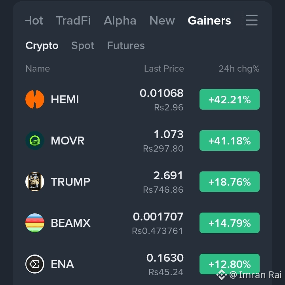Viewport: 285px width, 285px height.
Task: Tap the TRUMP coin logo
Action: (x=35, y=182)
